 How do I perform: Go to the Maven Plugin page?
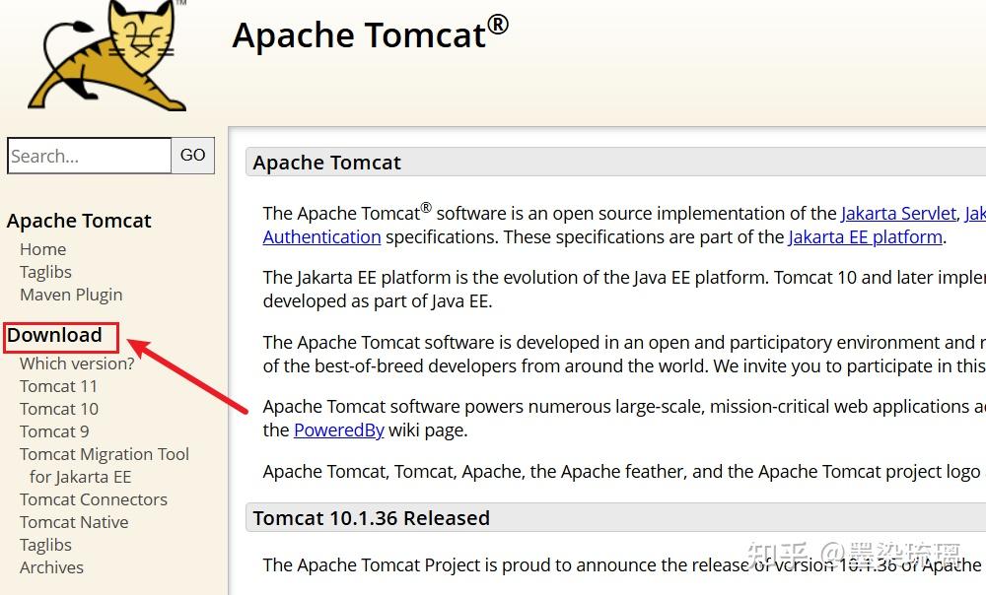(x=71, y=295)
